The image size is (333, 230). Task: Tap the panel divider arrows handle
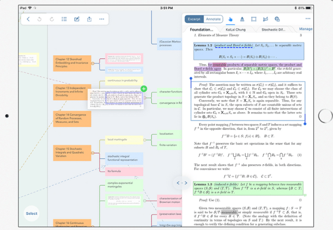pyautogui.click(x=182, y=183)
